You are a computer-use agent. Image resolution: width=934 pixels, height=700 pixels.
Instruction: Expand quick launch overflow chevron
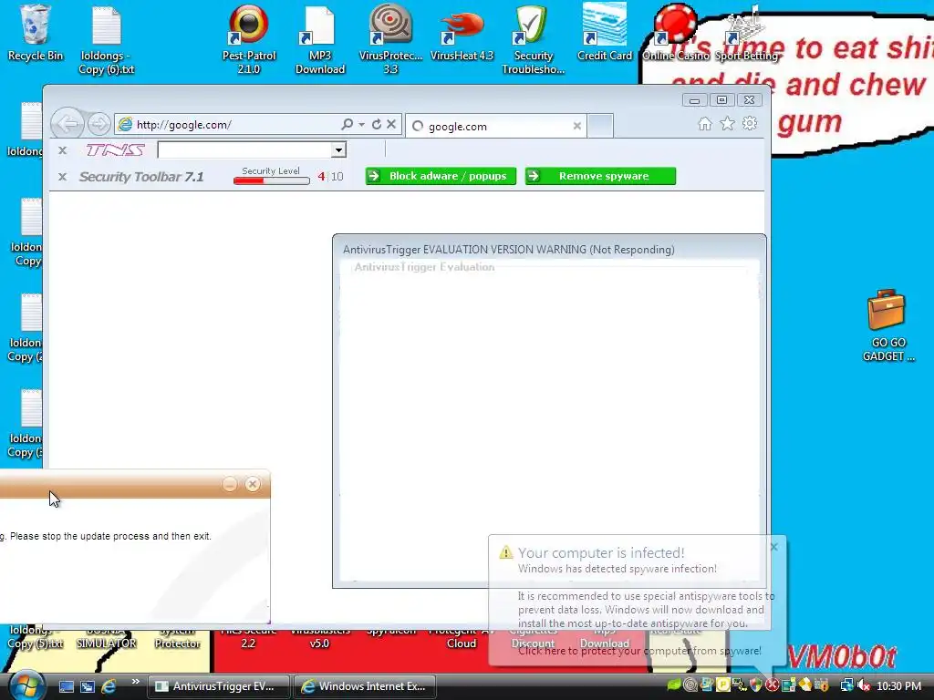135,682
